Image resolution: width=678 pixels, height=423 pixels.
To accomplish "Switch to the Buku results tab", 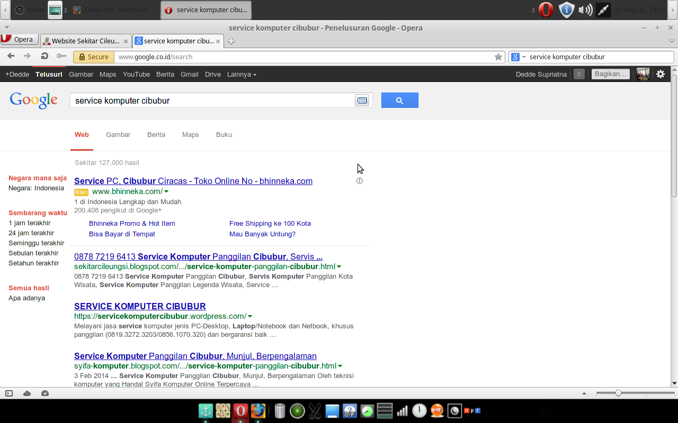I will click(x=224, y=134).
